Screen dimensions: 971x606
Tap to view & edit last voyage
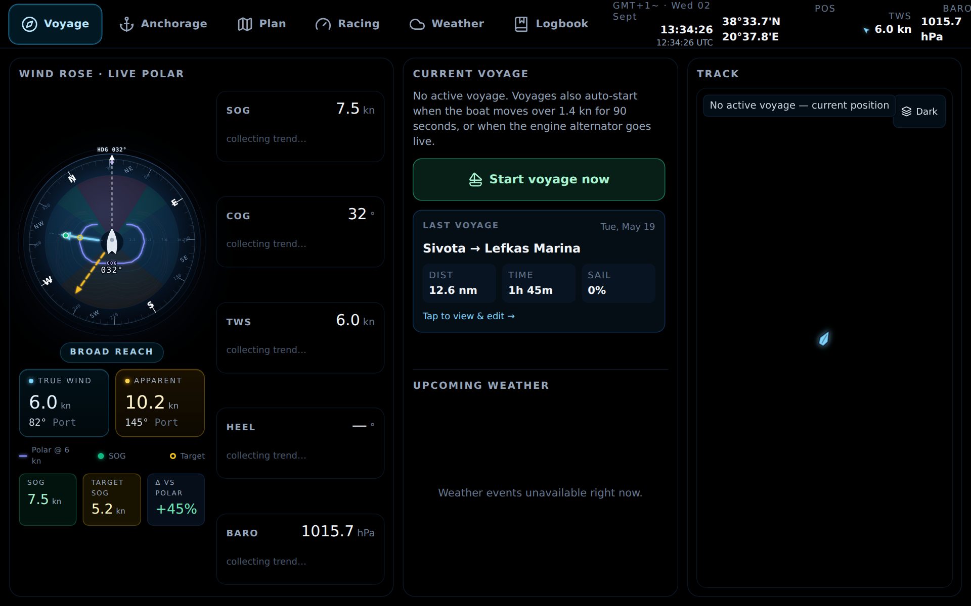(468, 316)
